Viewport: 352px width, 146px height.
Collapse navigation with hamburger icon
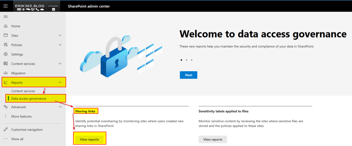(x=5, y=17)
